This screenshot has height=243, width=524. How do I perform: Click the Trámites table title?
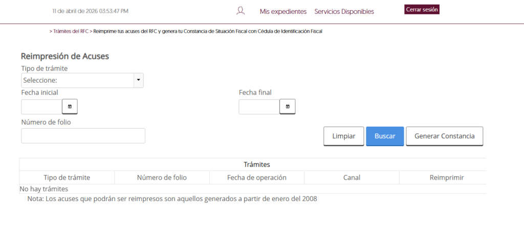pyautogui.click(x=257, y=164)
